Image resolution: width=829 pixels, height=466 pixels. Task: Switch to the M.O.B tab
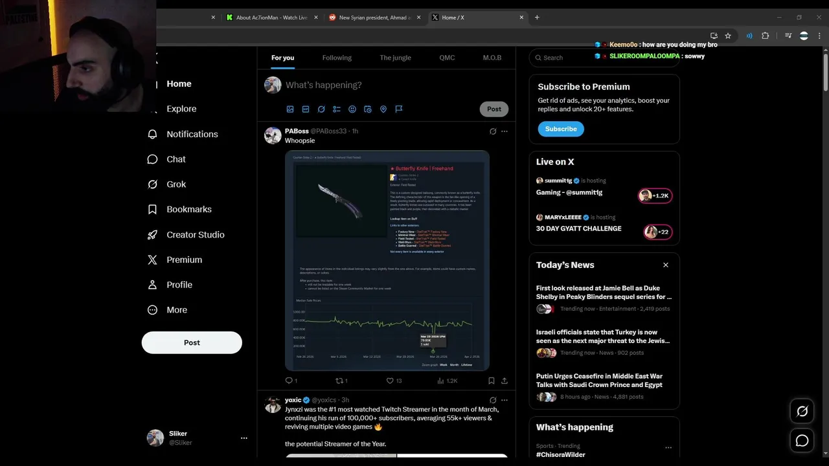coord(492,58)
